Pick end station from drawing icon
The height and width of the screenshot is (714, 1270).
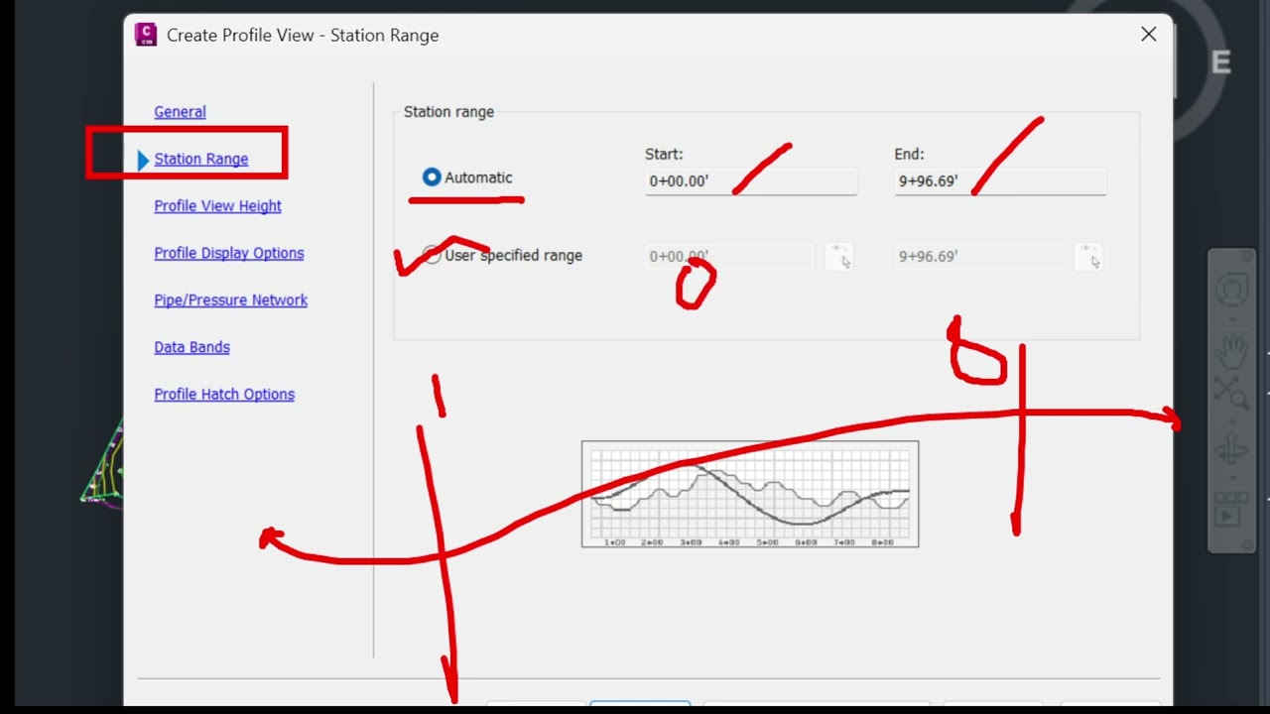click(x=1088, y=257)
